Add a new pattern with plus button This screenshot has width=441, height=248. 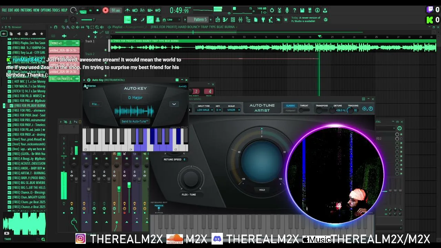[211, 20]
